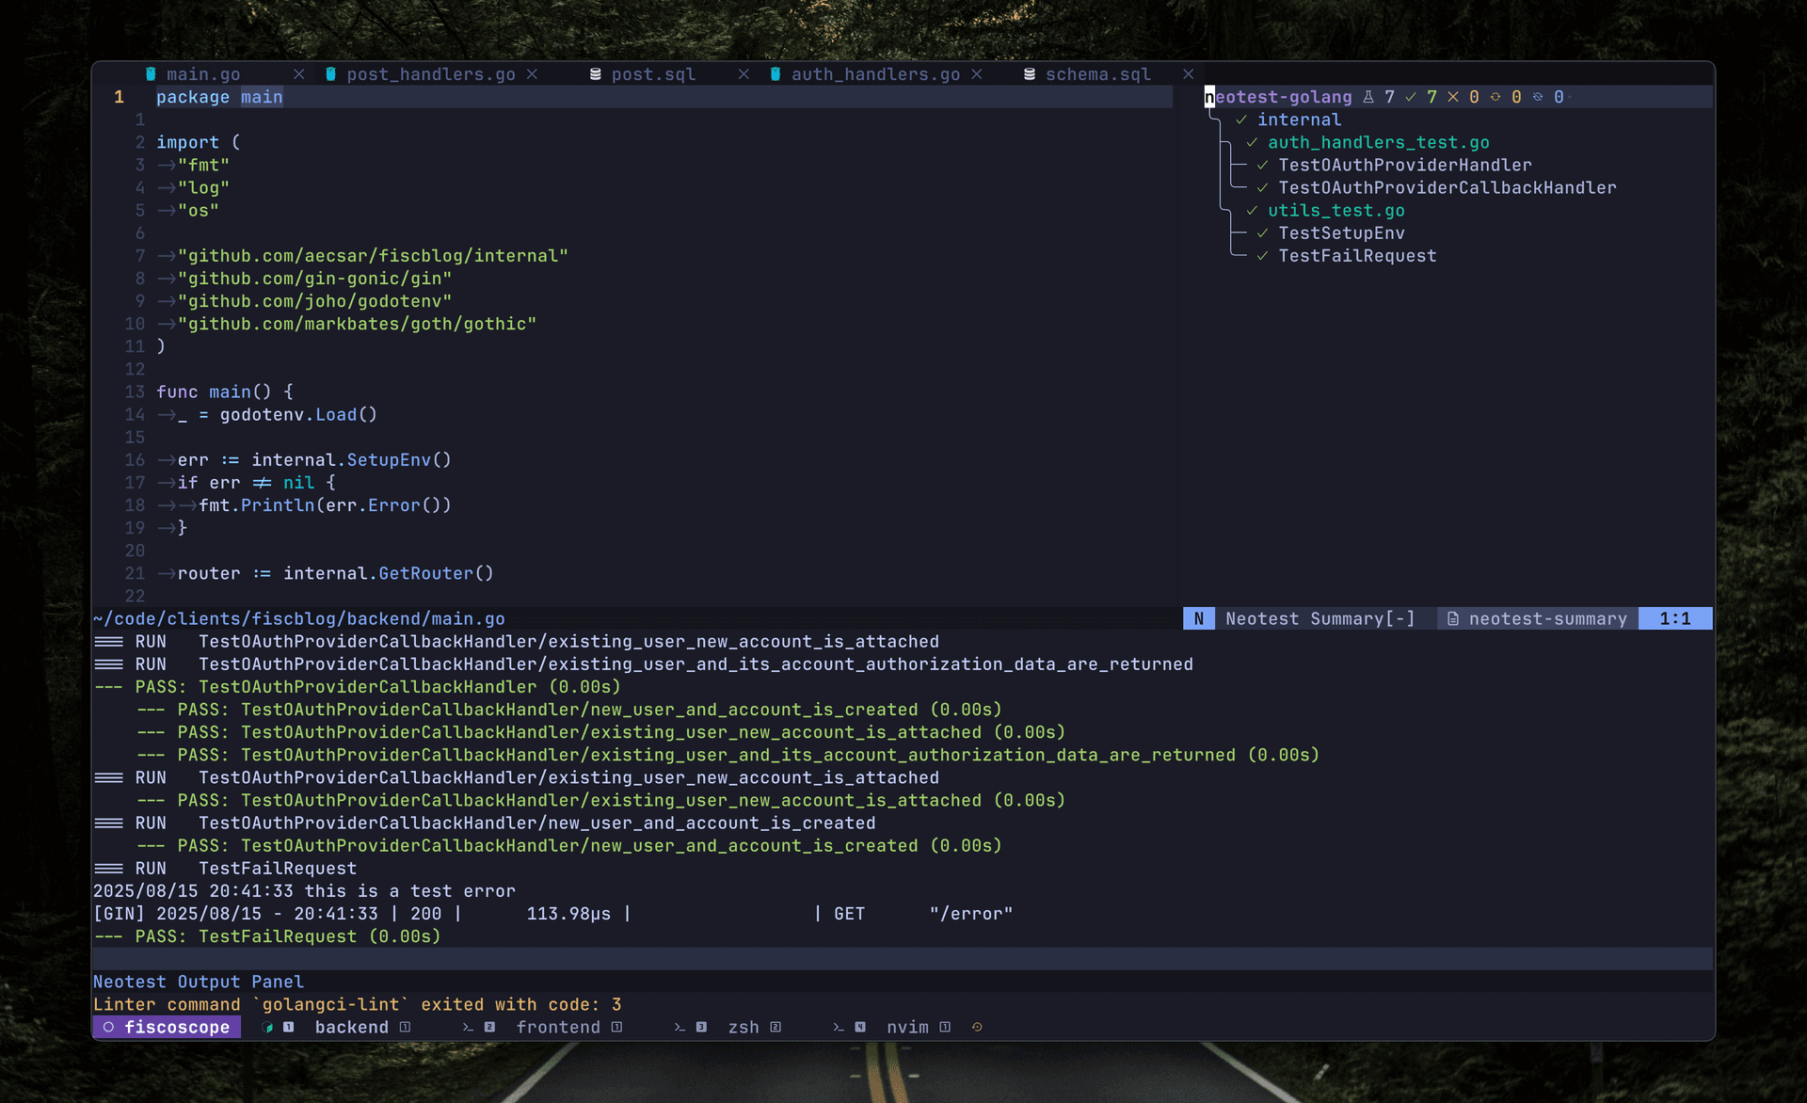The image size is (1807, 1103).
Task: Click the file icon beside neotest-summary filetype
Action: click(1453, 618)
